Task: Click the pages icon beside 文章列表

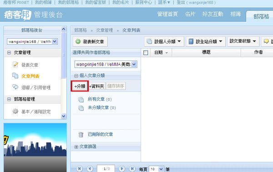Action: [x=15, y=76]
